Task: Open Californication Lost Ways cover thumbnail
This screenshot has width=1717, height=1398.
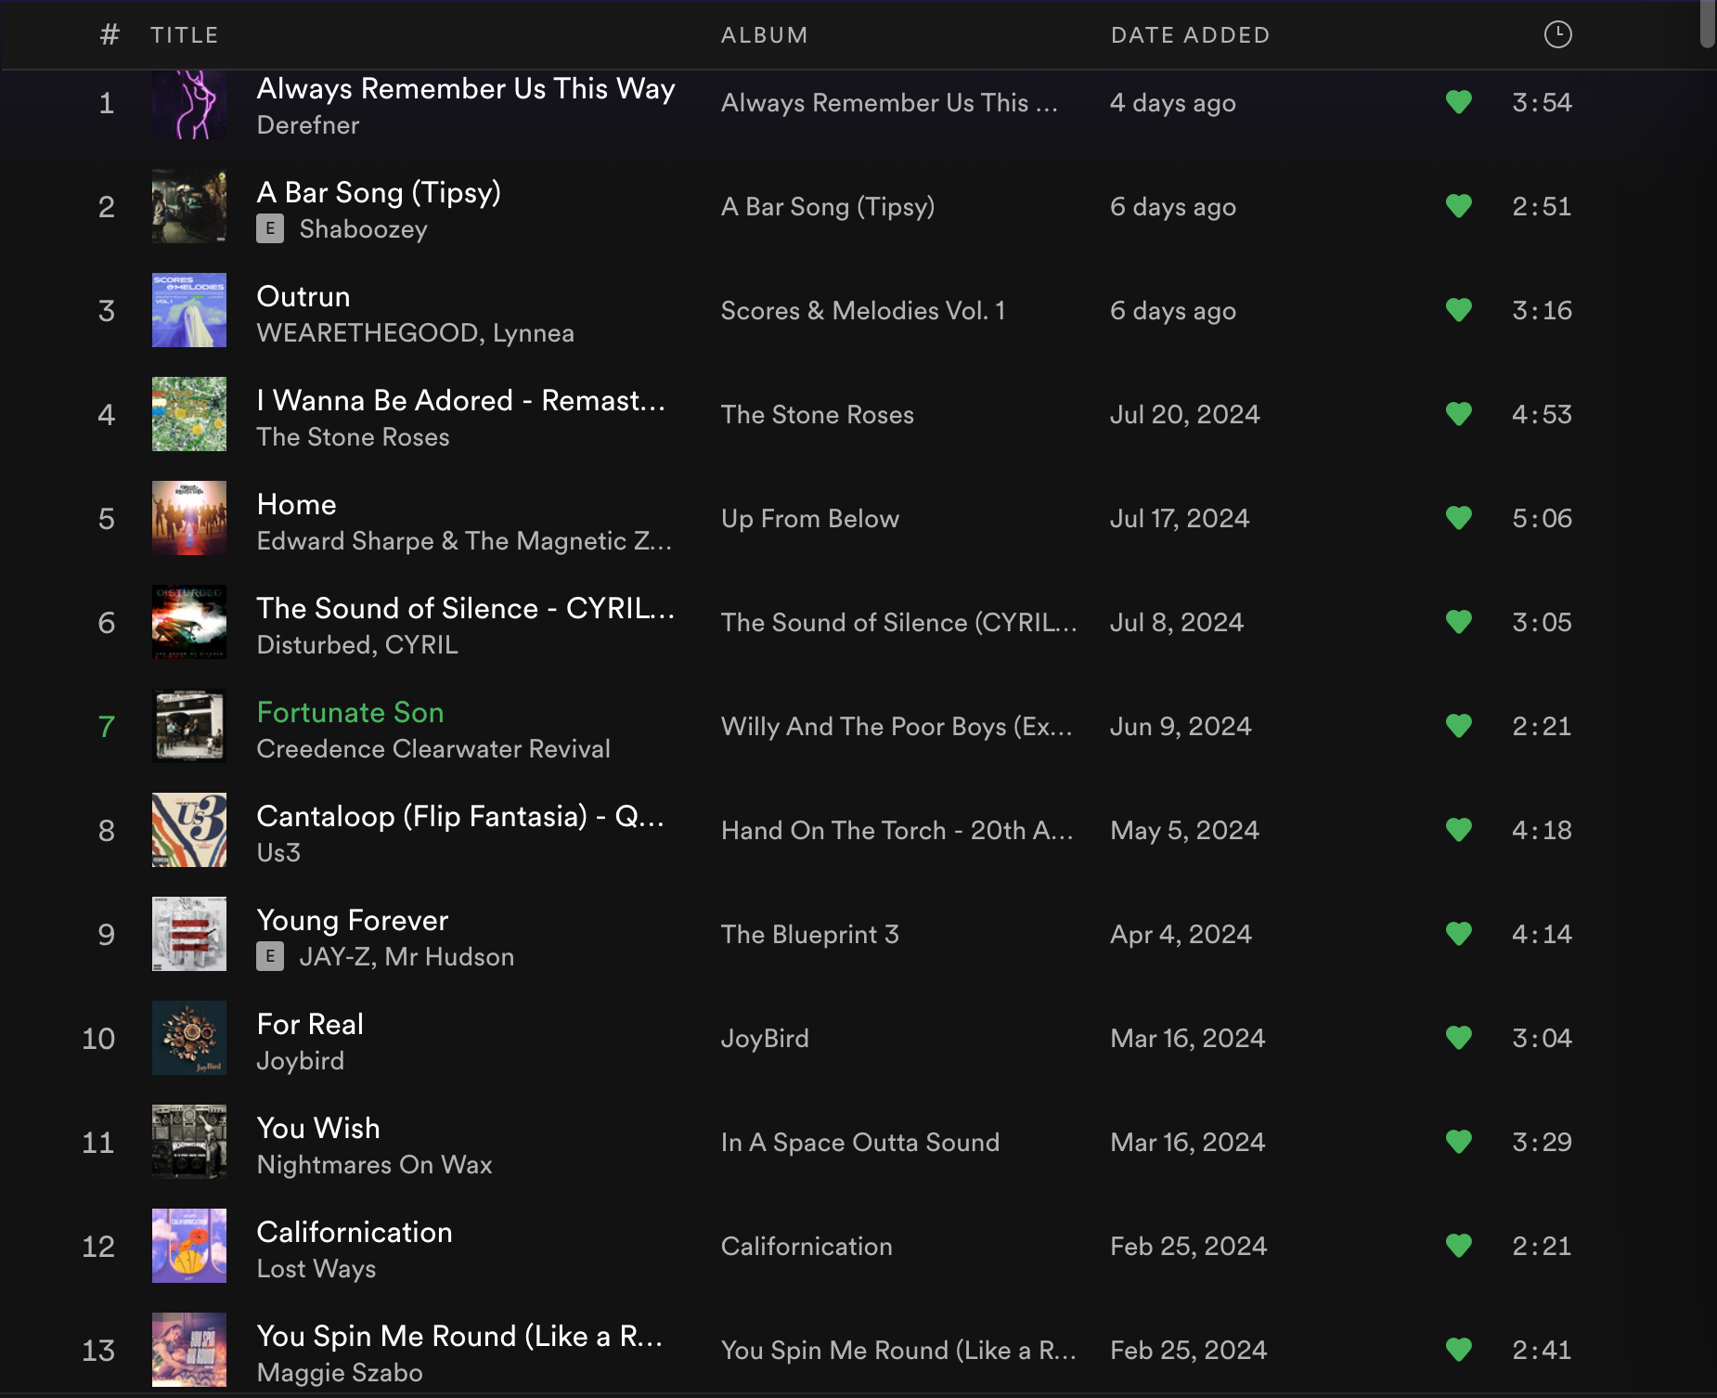Action: 189,1246
